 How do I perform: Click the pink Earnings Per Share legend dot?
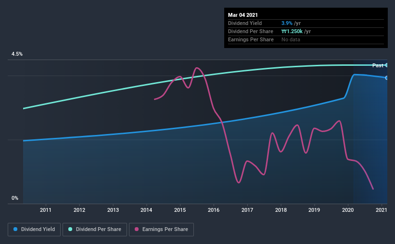(137, 229)
